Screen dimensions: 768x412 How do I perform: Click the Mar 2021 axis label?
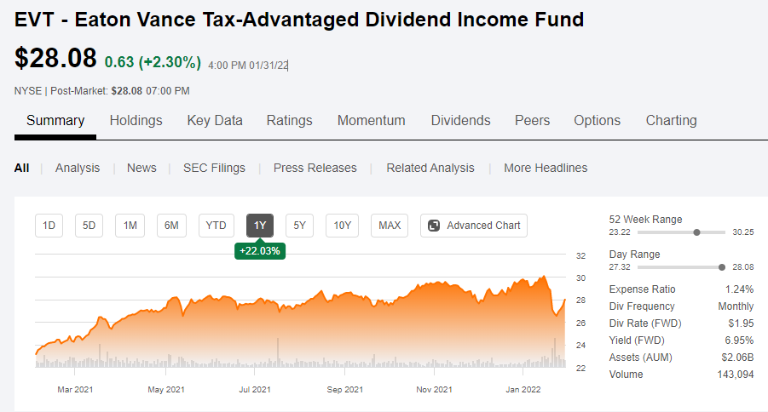point(75,390)
